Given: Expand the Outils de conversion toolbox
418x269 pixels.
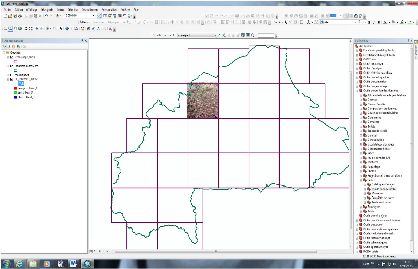Looking at the screenshot, I should point(357,81).
